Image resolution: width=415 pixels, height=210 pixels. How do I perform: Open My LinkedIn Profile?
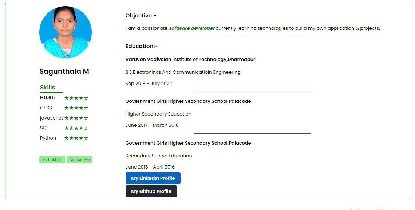coord(153,178)
